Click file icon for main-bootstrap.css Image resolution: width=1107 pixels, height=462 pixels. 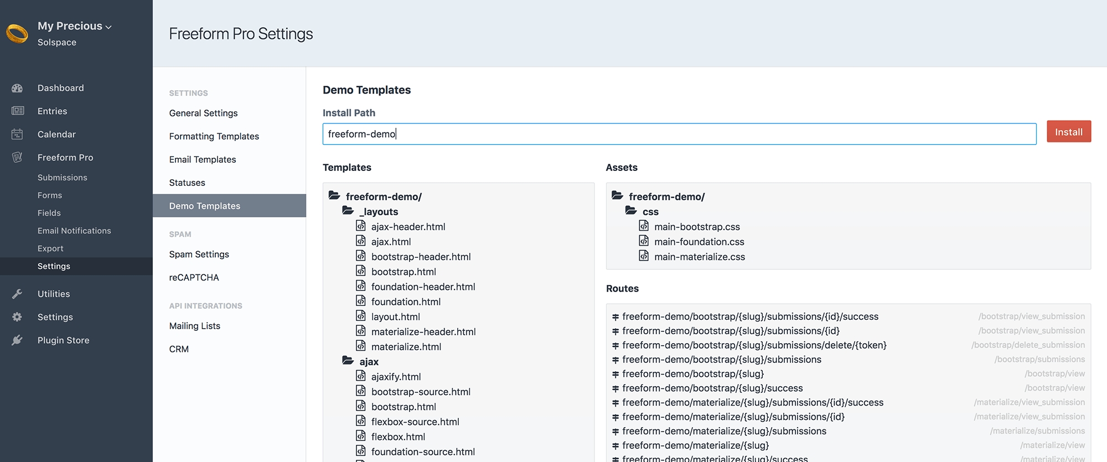644,226
